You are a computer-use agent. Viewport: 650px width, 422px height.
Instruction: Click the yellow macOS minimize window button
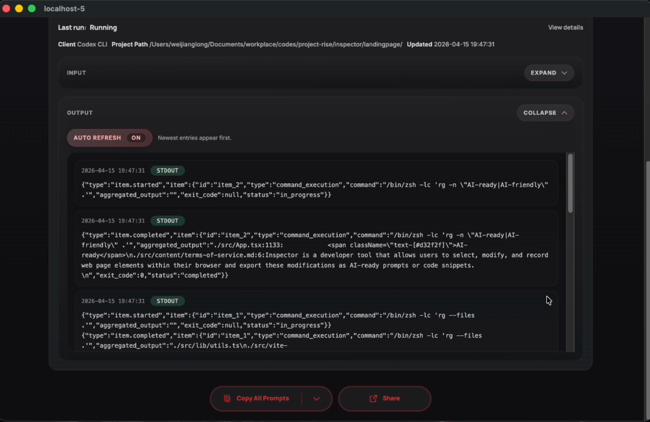tap(19, 9)
